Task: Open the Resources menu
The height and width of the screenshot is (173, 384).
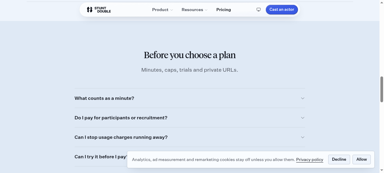Action: (x=194, y=10)
